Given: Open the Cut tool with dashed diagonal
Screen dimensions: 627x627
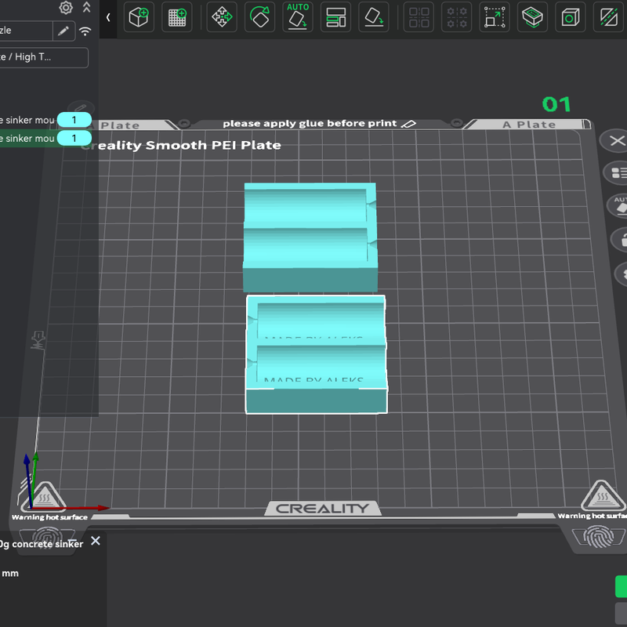Looking at the screenshot, I should [608, 17].
